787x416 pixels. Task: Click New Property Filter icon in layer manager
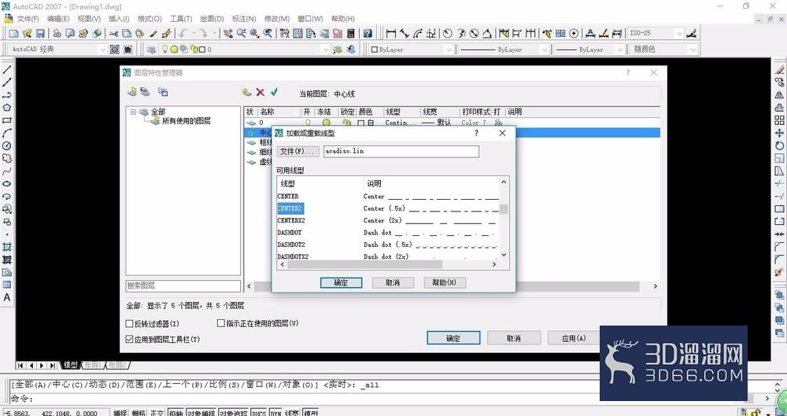(x=132, y=92)
